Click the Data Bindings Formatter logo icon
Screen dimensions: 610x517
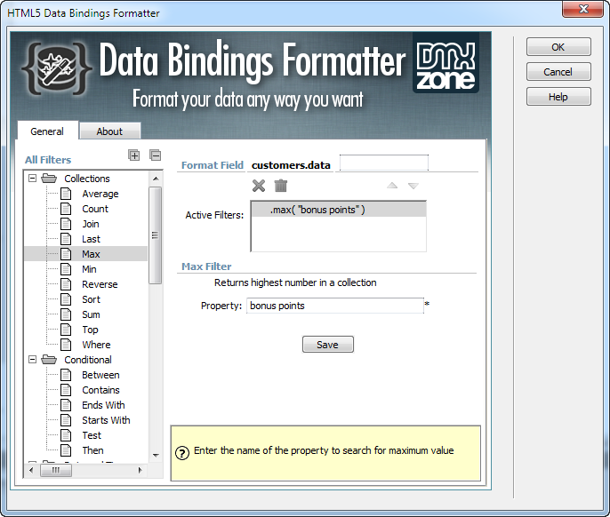tap(57, 68)
